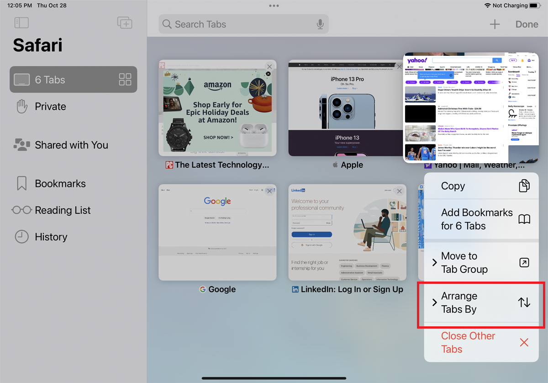Focus the Search Tabs field
This screenshot has width=548, height=383.
pos(243,24)
